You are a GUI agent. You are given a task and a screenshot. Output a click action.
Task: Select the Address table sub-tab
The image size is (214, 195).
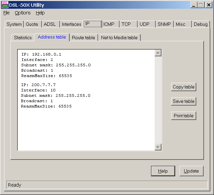[52, 37]
